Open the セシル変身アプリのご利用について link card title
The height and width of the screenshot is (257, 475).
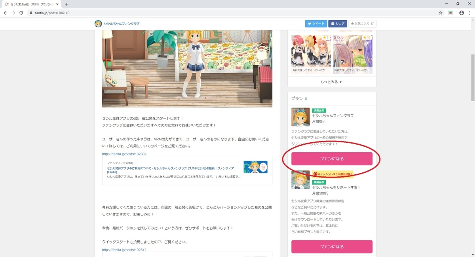point(170,170)
